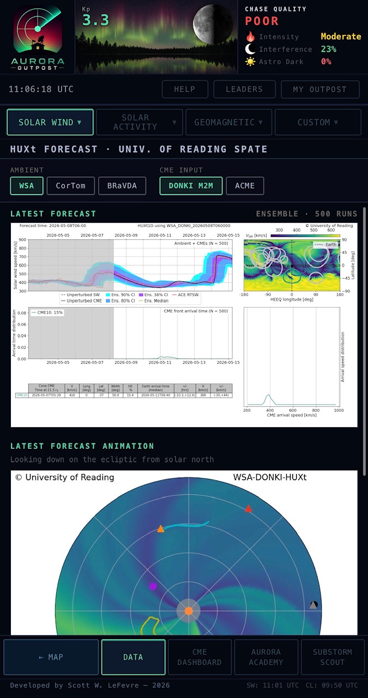368x698 pixels.
Task: Click the CL: 09:50 UTC status
Action: (332, 685)
